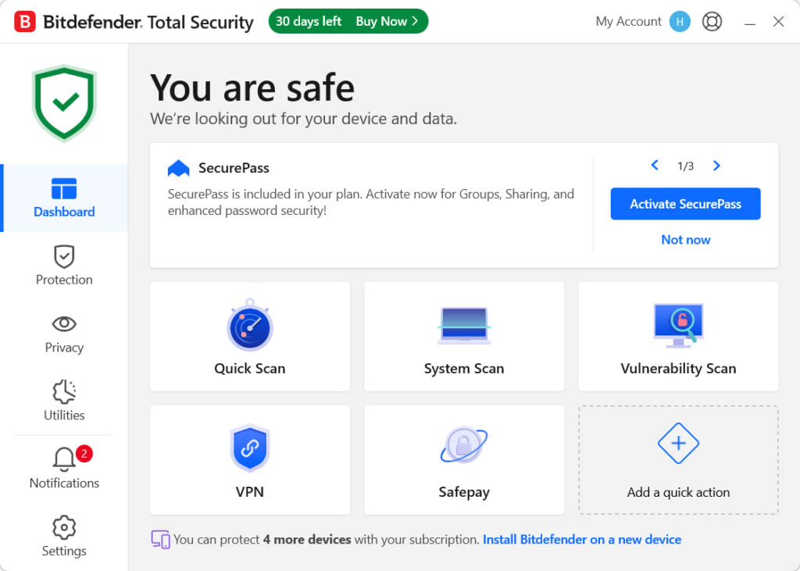The width and height of the screenshot is (800, 571).
Task: Click the Activate SecurePass button
Action: tap(686, 204)
